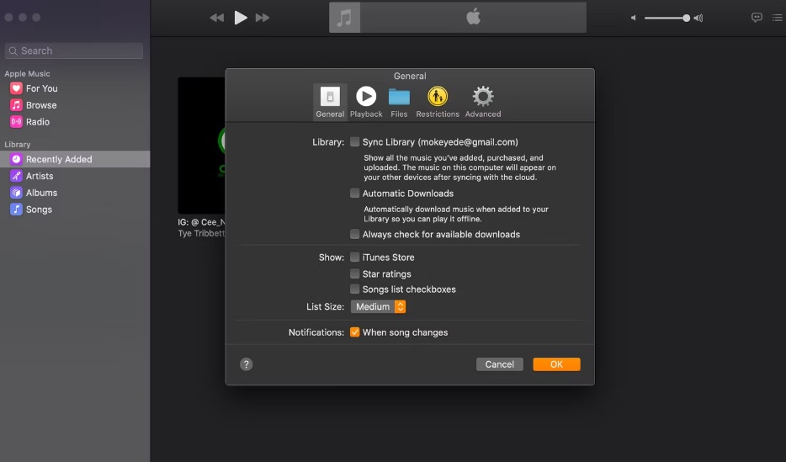Click the Browse music note icon
The width and height of the screenshot is (786, 462).
click(16, 105)
